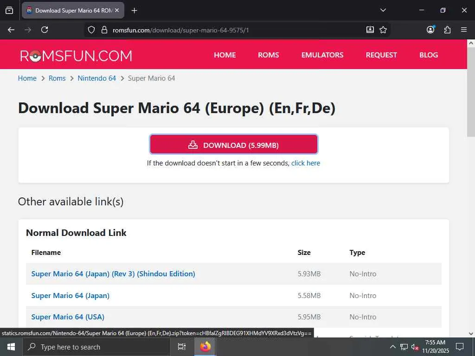
Task: Click the 'click here' download link
Action: point(306,163)
